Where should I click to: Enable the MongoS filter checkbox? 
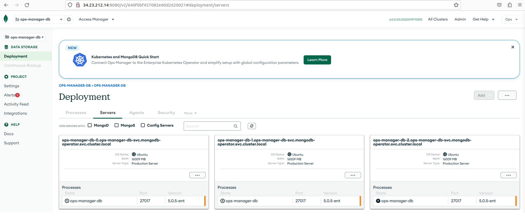click(x=117, y=125)
